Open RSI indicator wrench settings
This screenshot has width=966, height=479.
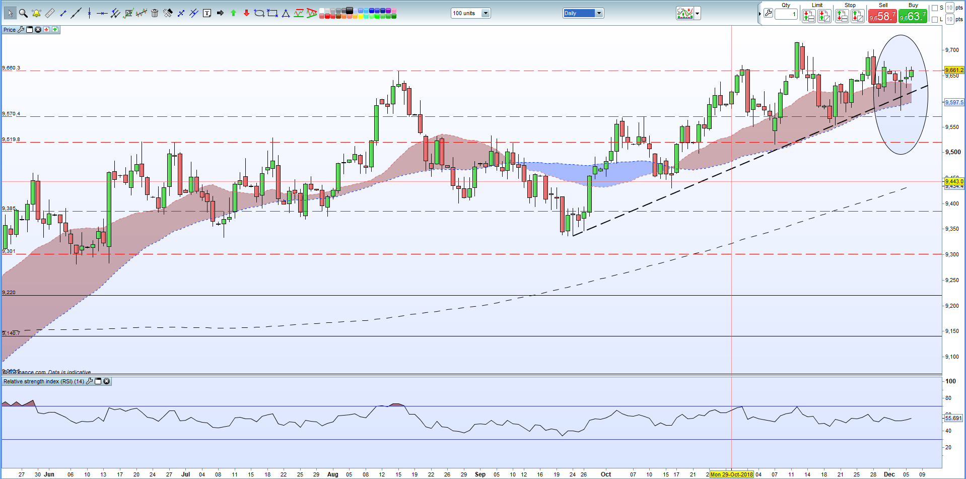tap(89, 381)
